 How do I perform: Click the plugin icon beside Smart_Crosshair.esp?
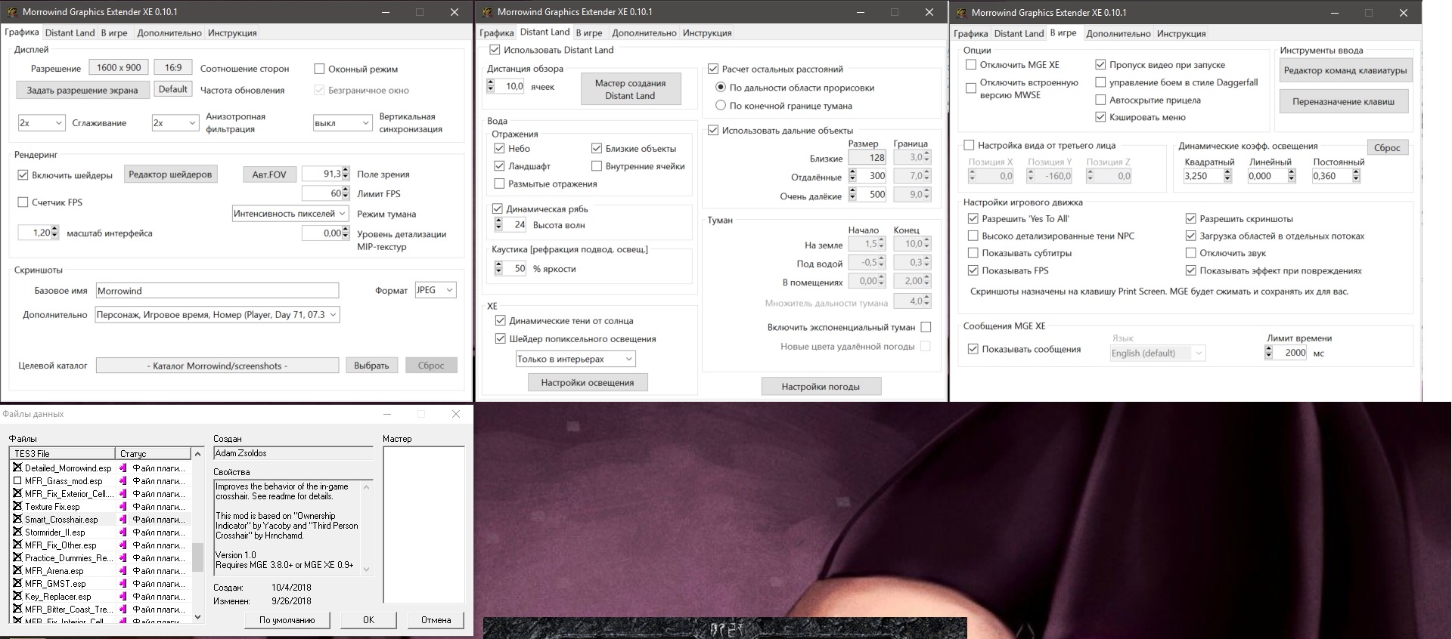coord(123,520)
